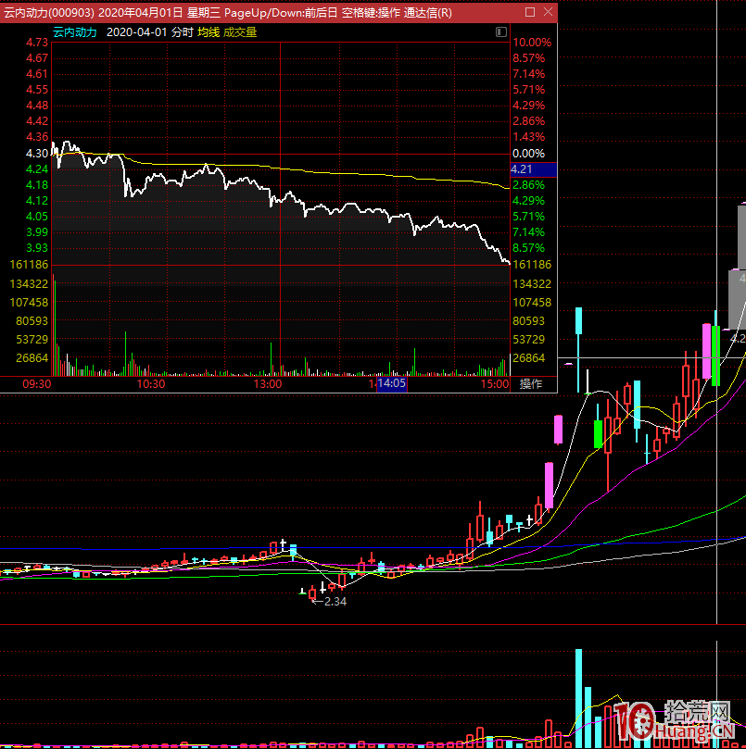
Task: Click the 13:00 time axis label
Action: coord(268,383)
